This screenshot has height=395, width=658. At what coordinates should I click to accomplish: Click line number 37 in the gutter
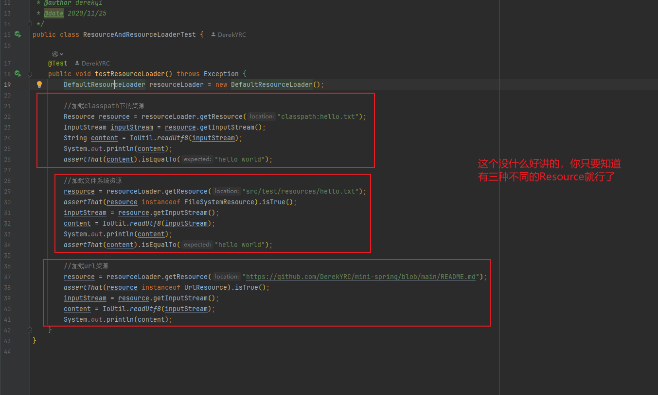click(x=7, y=277)
